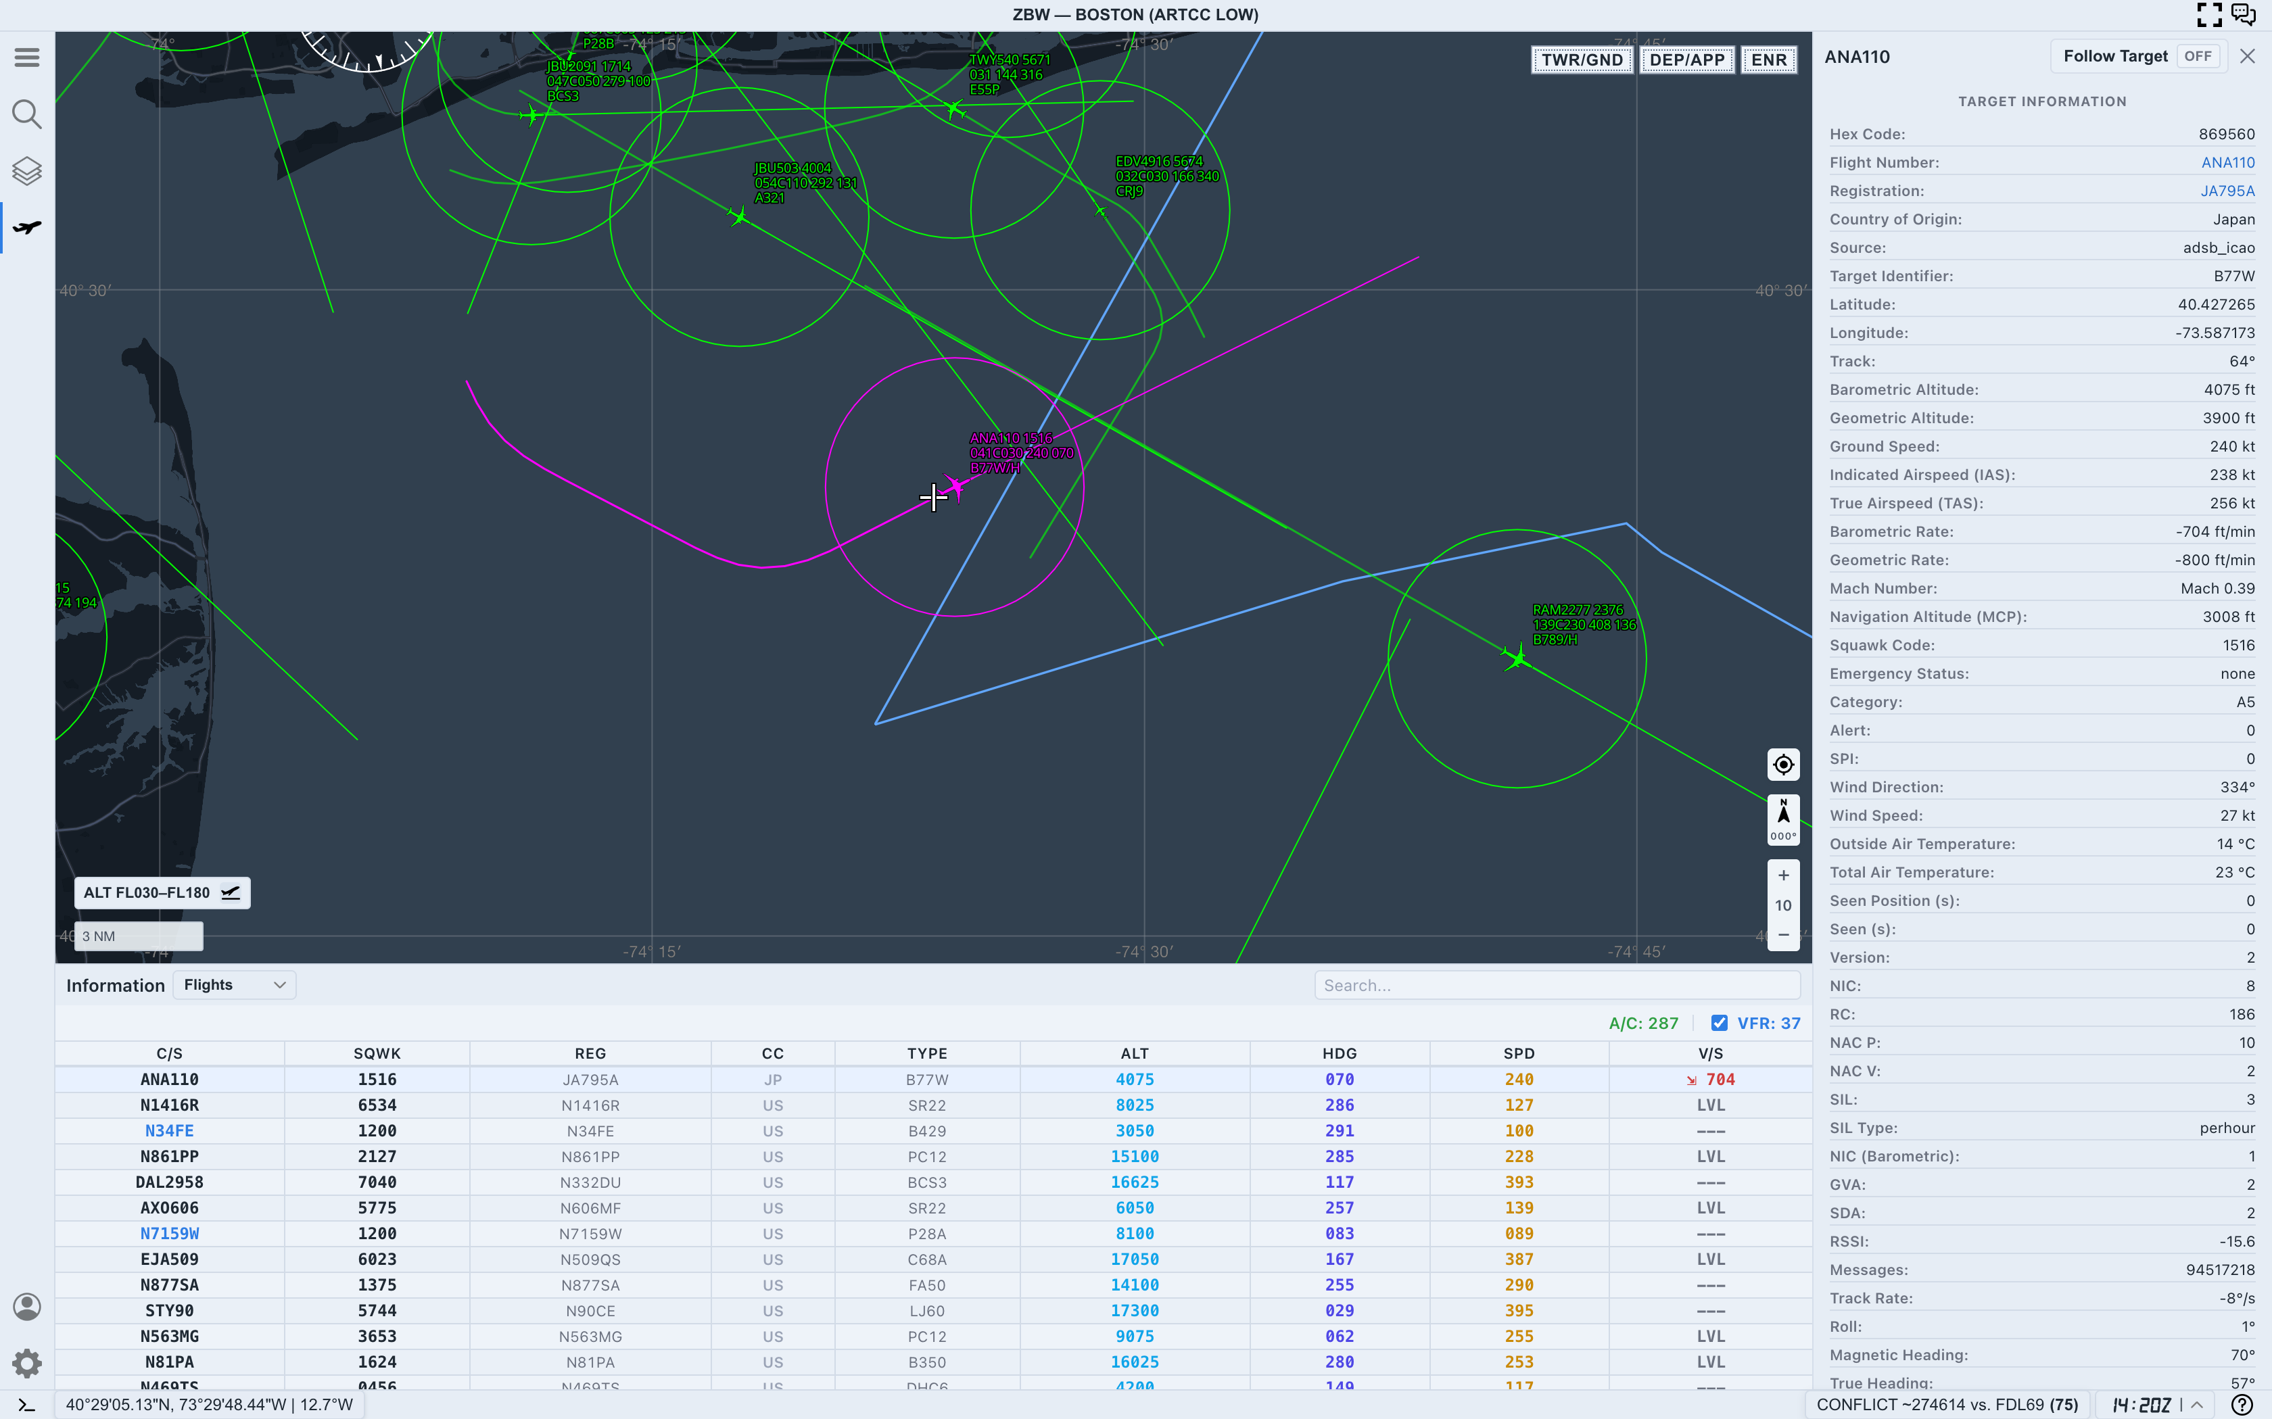The width and height of the screenshot is (2272, 1419).
Task: Uncheck the VFR: 37 checkbox
Action: coord(1720,1023)
